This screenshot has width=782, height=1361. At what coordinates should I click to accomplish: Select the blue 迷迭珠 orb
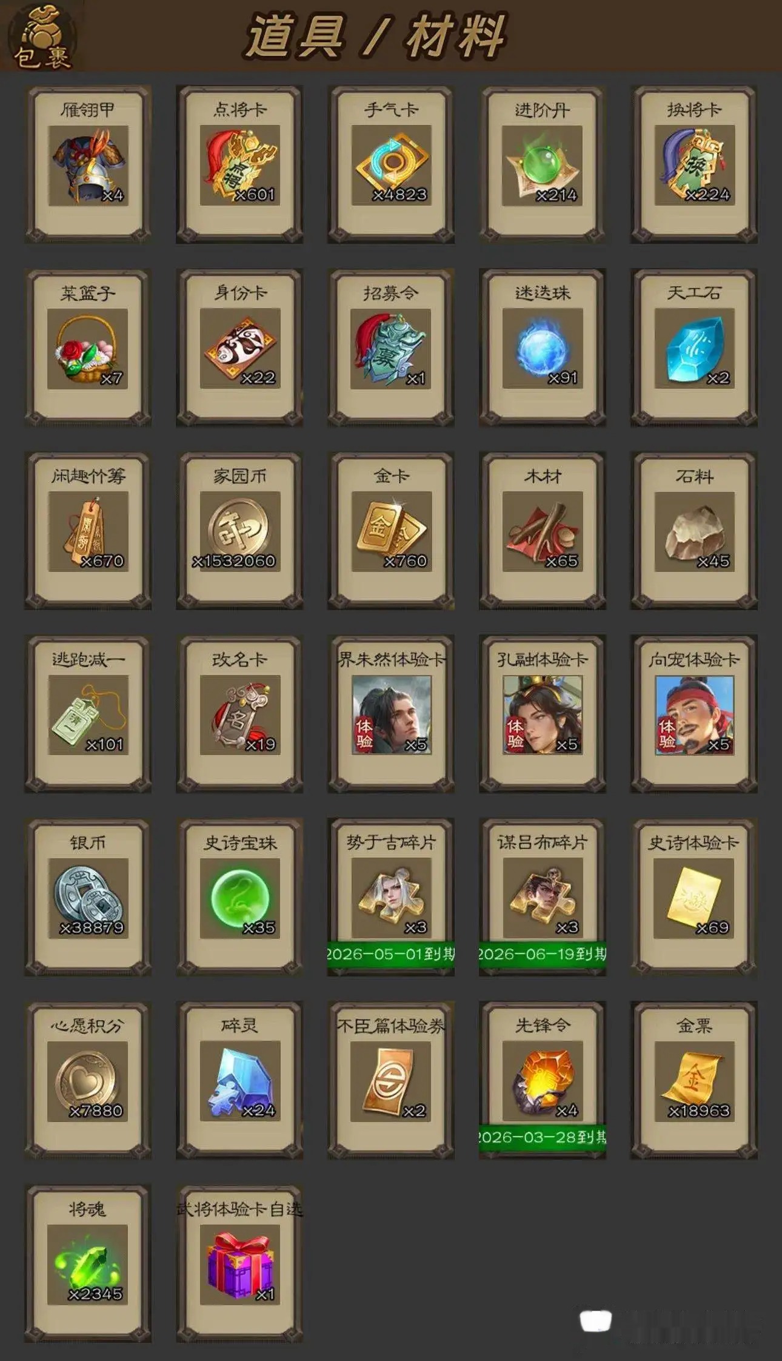(x=543, y=348)
